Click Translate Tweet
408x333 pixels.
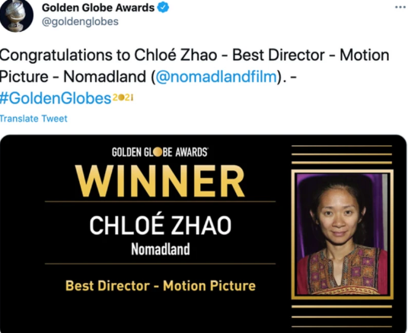[x=33, y=119]
